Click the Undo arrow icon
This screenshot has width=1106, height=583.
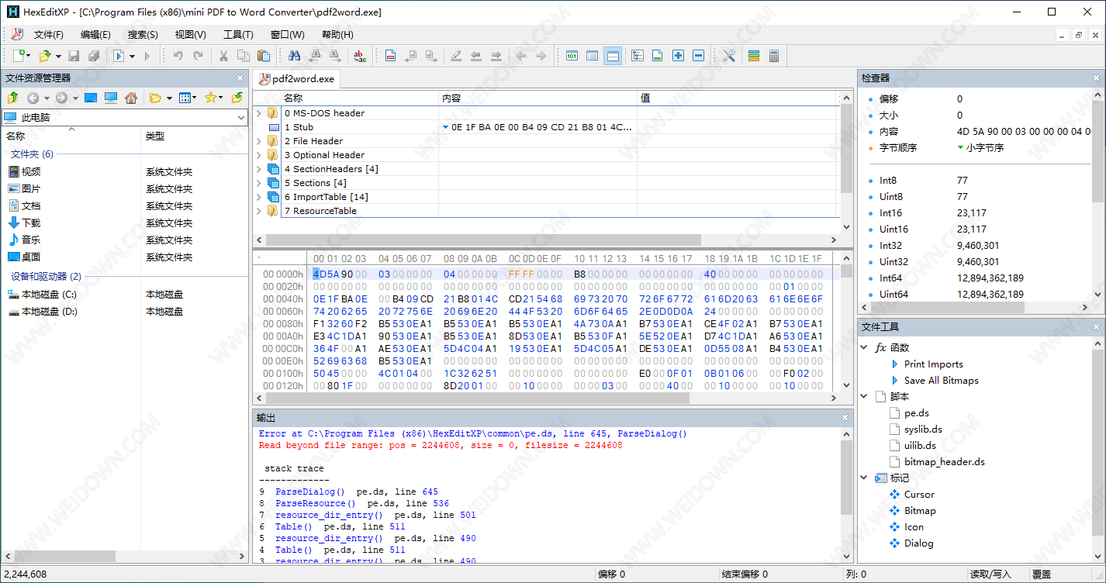click(x=178, y=56)
